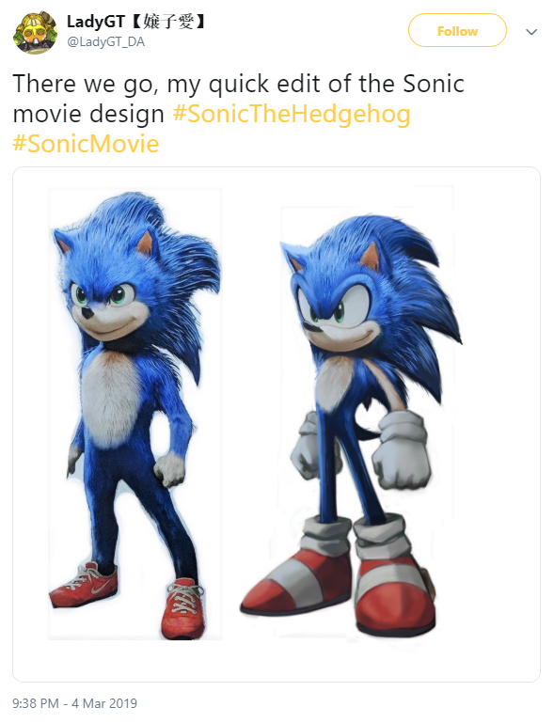Click the edited Sonic's large white glove

[402, 451]
